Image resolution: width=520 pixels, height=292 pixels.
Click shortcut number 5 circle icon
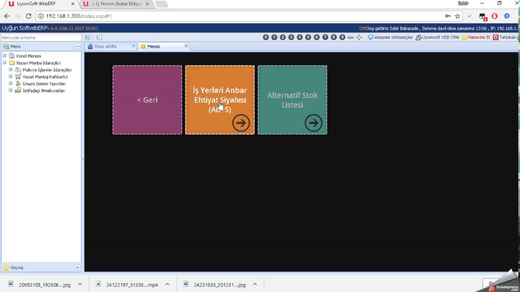[308, 37]
